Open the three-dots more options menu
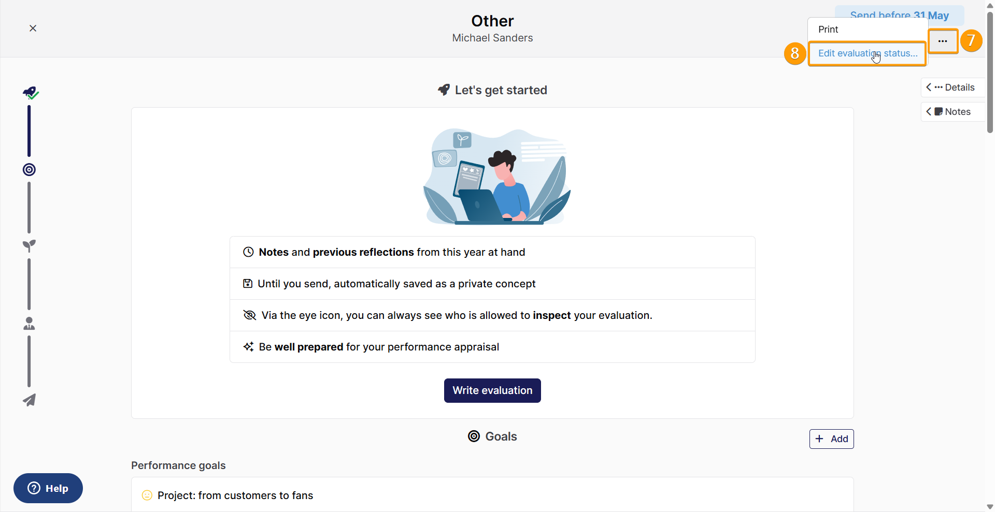995x512 pixels. (x=943, y=41)
